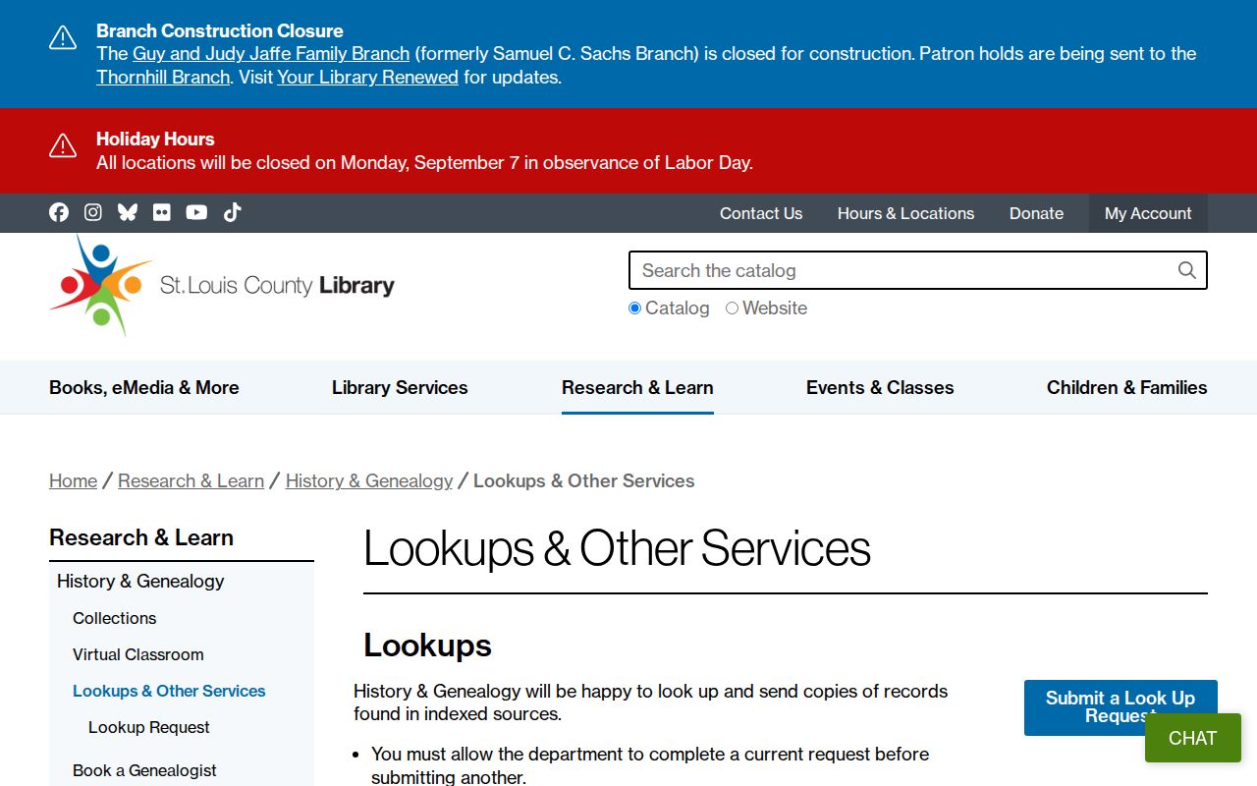Open the TikTok icon link
The width and height of the screenshot is (1257, 786).
[232, 212]
